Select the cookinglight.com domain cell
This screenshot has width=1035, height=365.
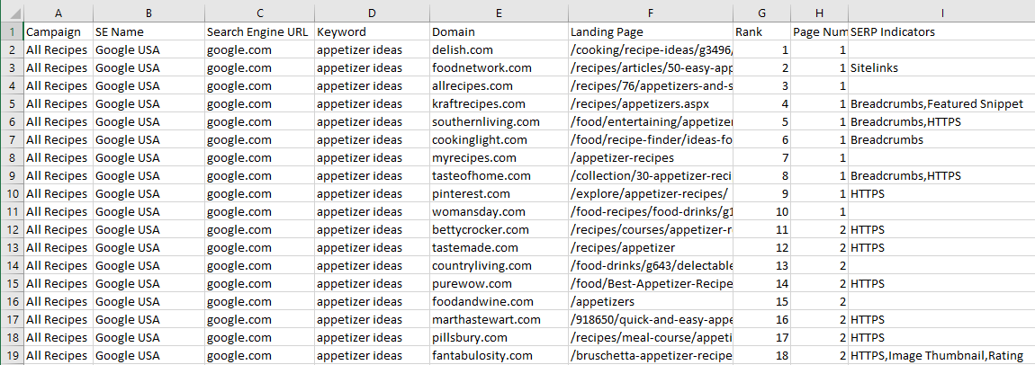pyautogui.click(x=499, y=139)
